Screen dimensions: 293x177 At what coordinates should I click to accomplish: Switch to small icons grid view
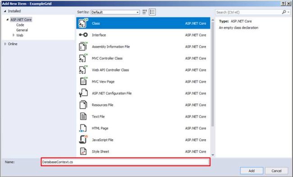(x=145, y=12)
